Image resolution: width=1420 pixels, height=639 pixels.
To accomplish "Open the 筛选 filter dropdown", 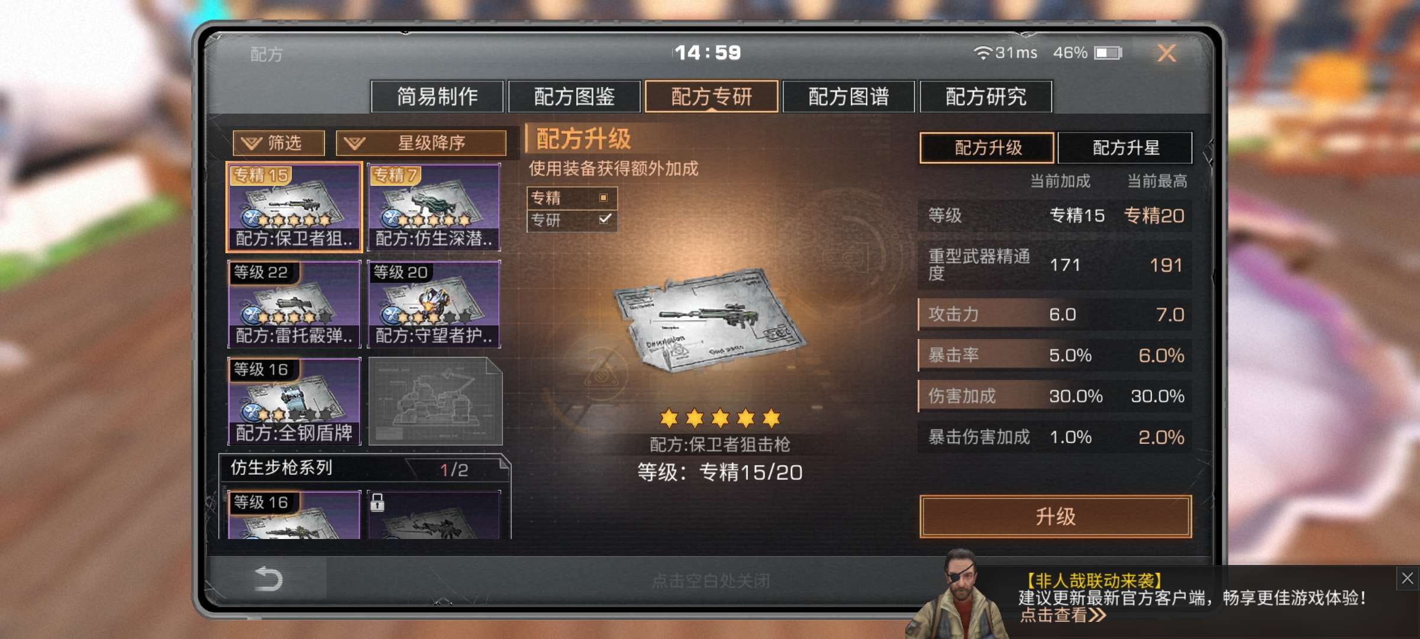I will pyautogui.click(x=279, y=143).
